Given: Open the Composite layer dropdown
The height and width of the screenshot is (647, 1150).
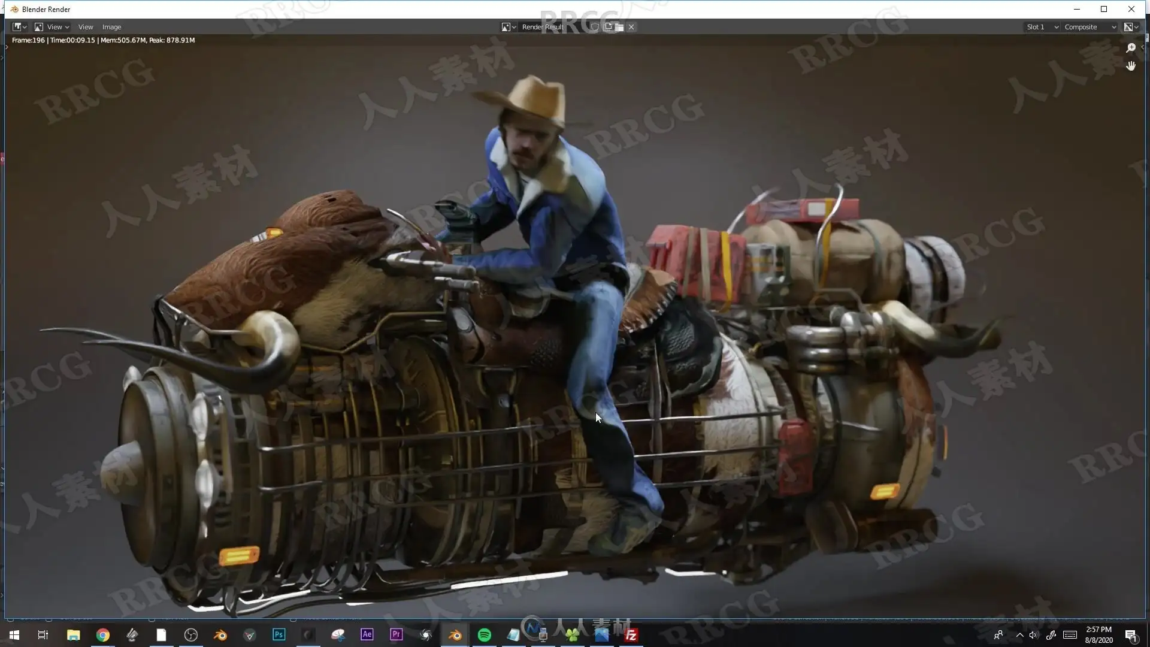Looking at the screenshot, I should point(1090,27).
